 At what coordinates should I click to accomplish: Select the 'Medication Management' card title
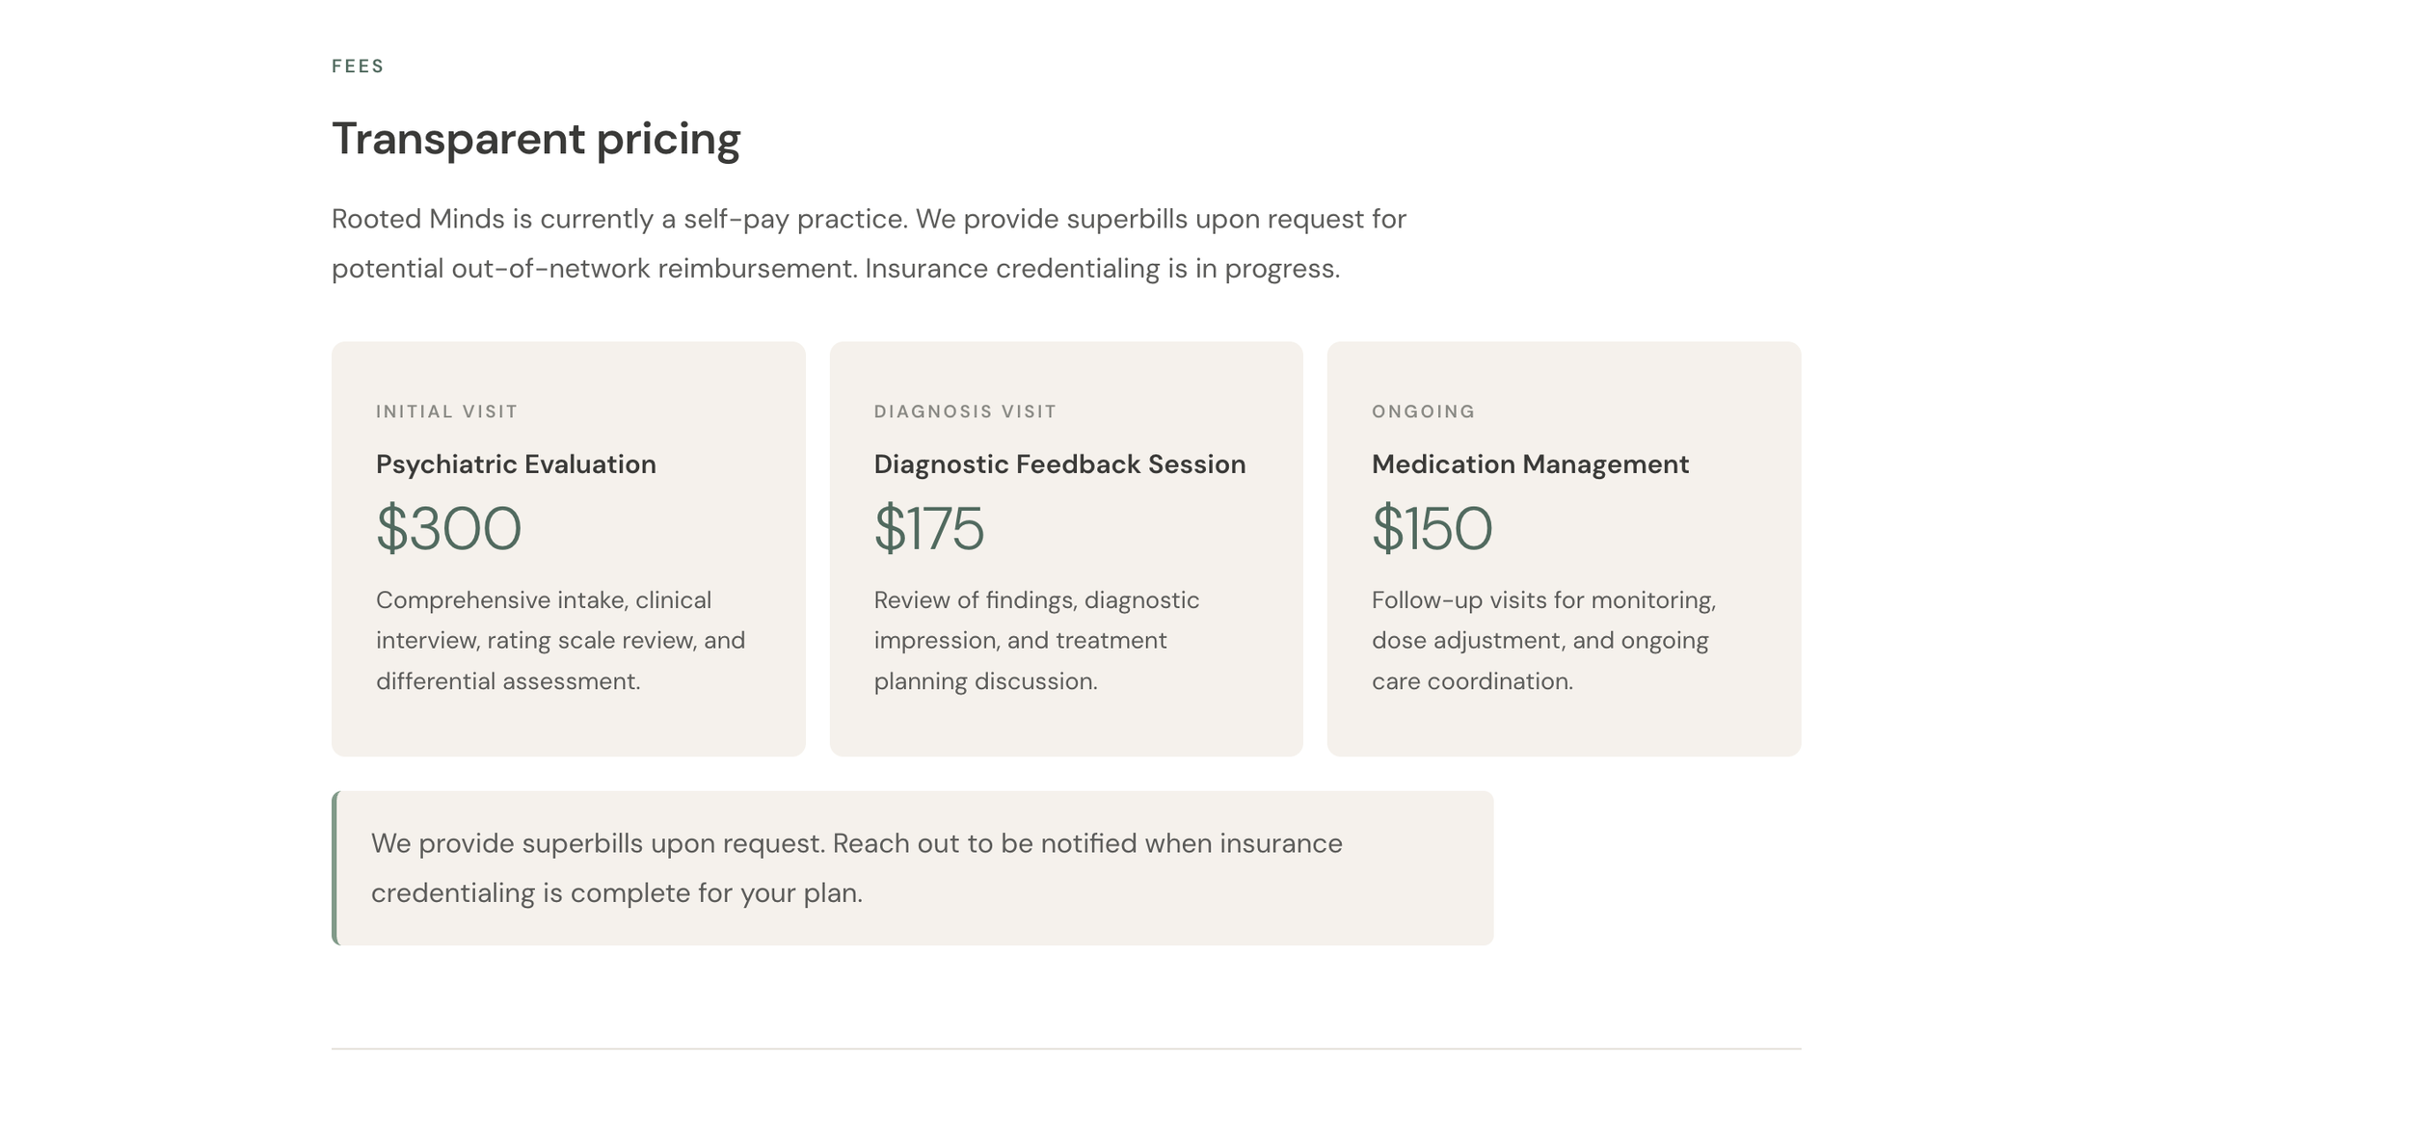coord(1530,464)
